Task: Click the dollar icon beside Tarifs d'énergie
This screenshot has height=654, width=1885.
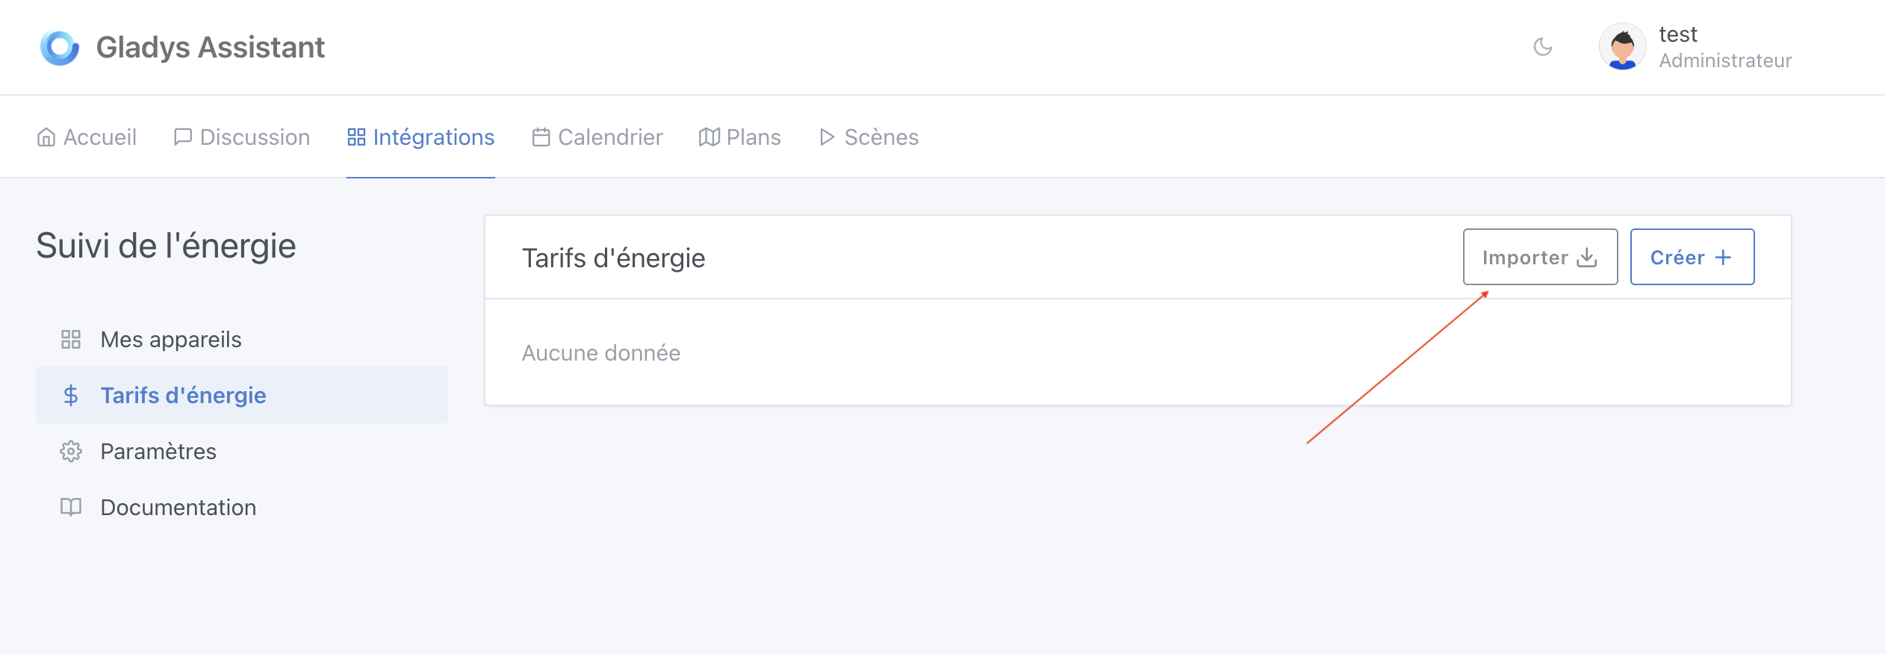Action: click(x=71, y=395)
